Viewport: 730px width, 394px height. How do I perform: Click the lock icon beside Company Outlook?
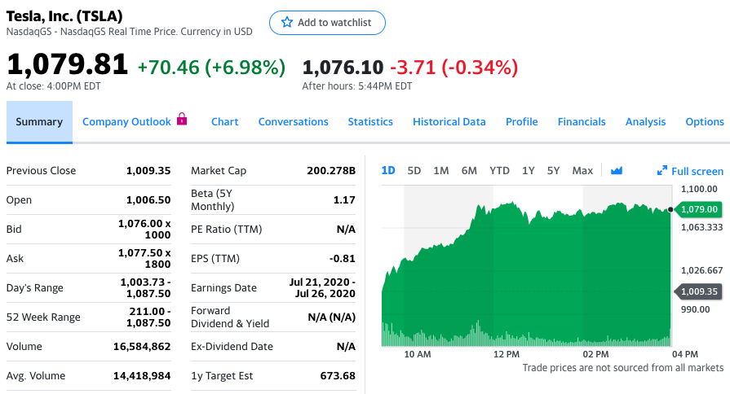coord(182,119)
